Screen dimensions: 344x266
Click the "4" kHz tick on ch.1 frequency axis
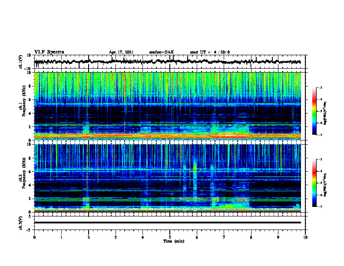pos(30,113)
